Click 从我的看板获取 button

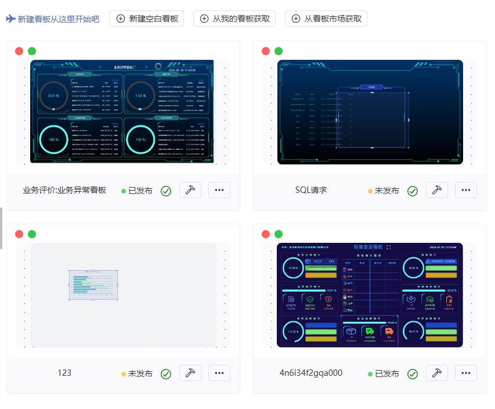pos(234,19)
